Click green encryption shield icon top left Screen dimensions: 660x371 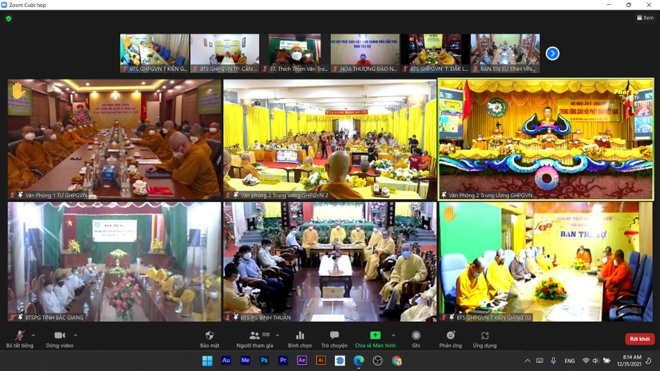point(8,19)
